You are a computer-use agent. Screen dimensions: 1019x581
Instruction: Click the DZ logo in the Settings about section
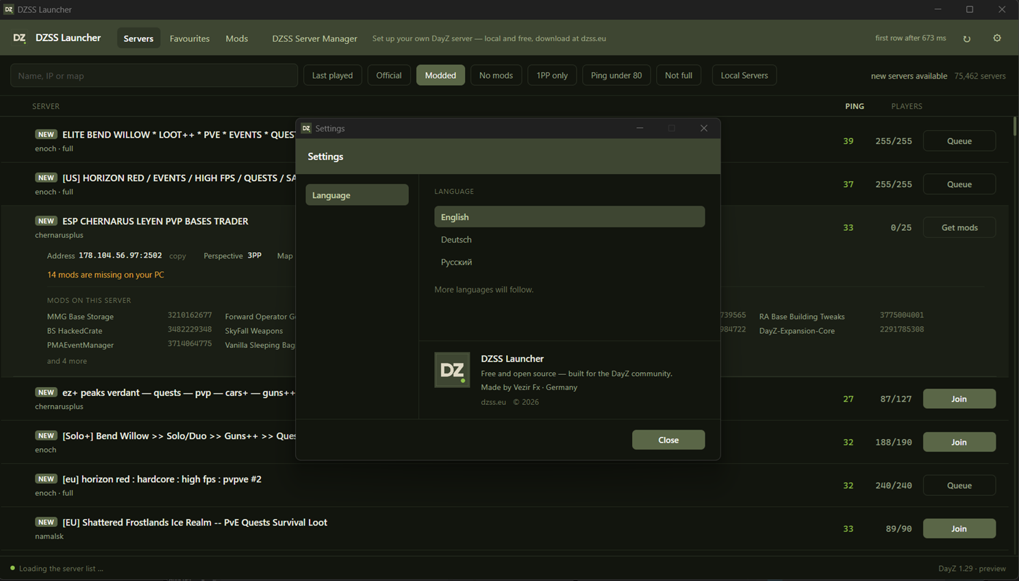coord(452,370)
